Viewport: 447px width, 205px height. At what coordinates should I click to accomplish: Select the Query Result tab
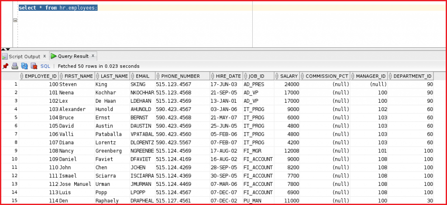[x=73, y=56]
